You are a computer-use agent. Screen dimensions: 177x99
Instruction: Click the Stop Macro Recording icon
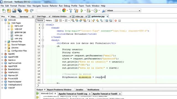119,21
